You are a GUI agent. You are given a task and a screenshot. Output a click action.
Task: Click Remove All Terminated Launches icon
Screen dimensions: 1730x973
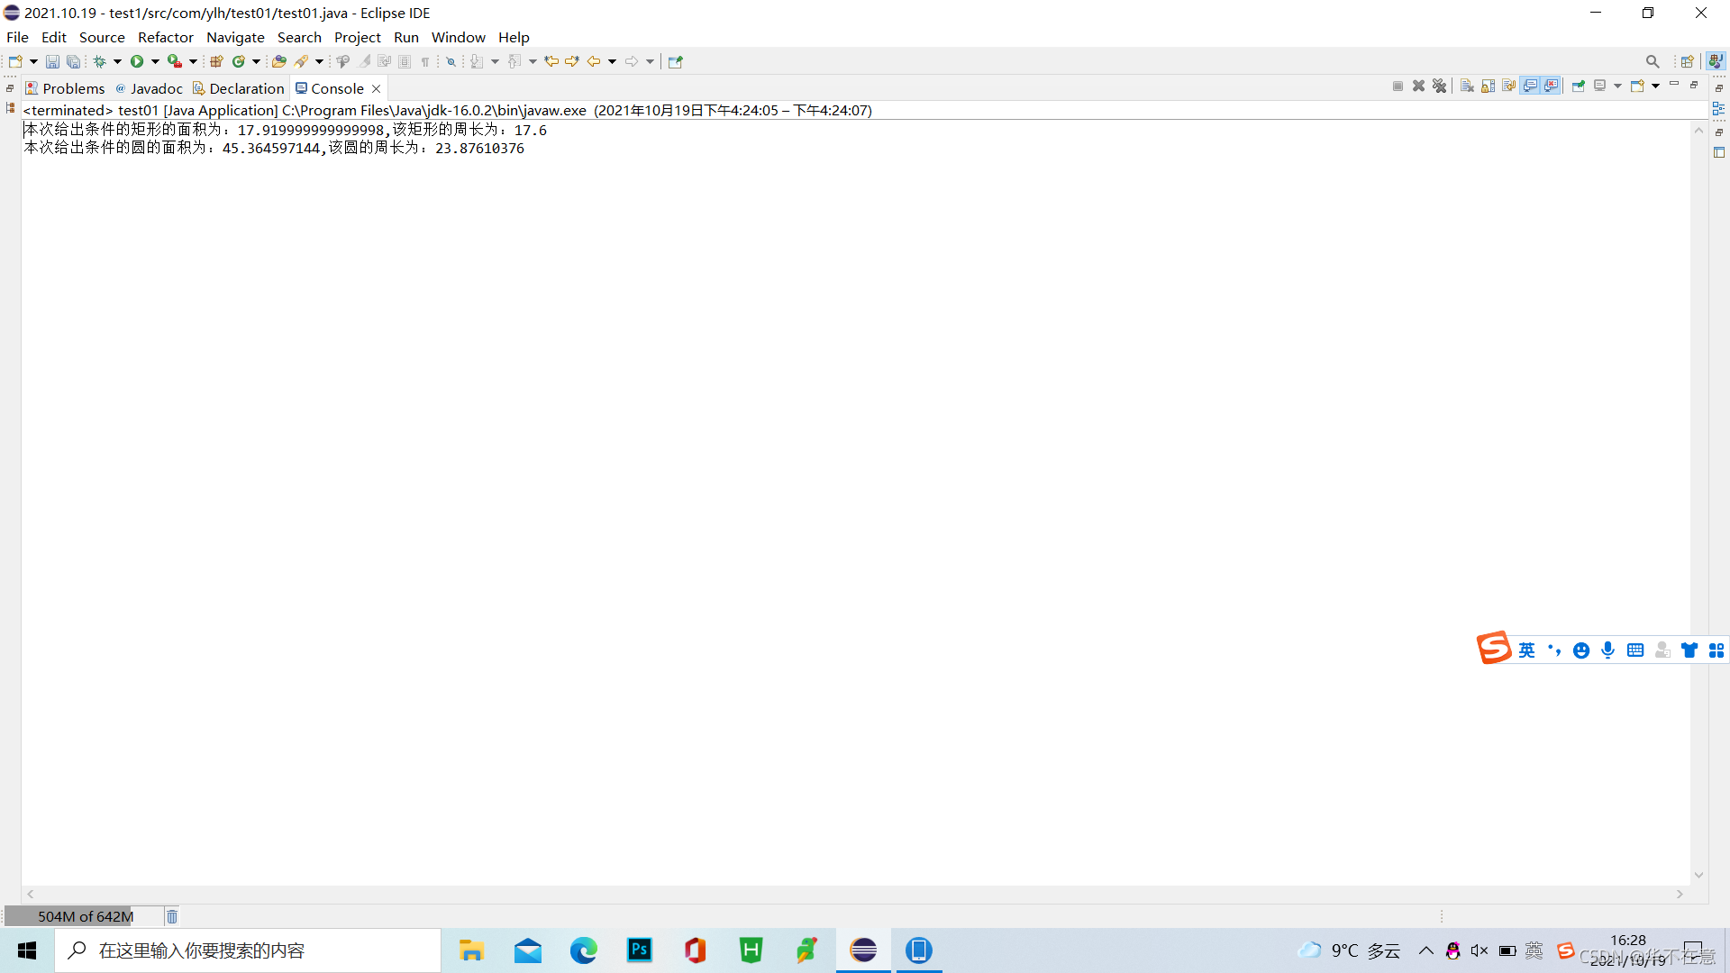(x=1440, y=86)
